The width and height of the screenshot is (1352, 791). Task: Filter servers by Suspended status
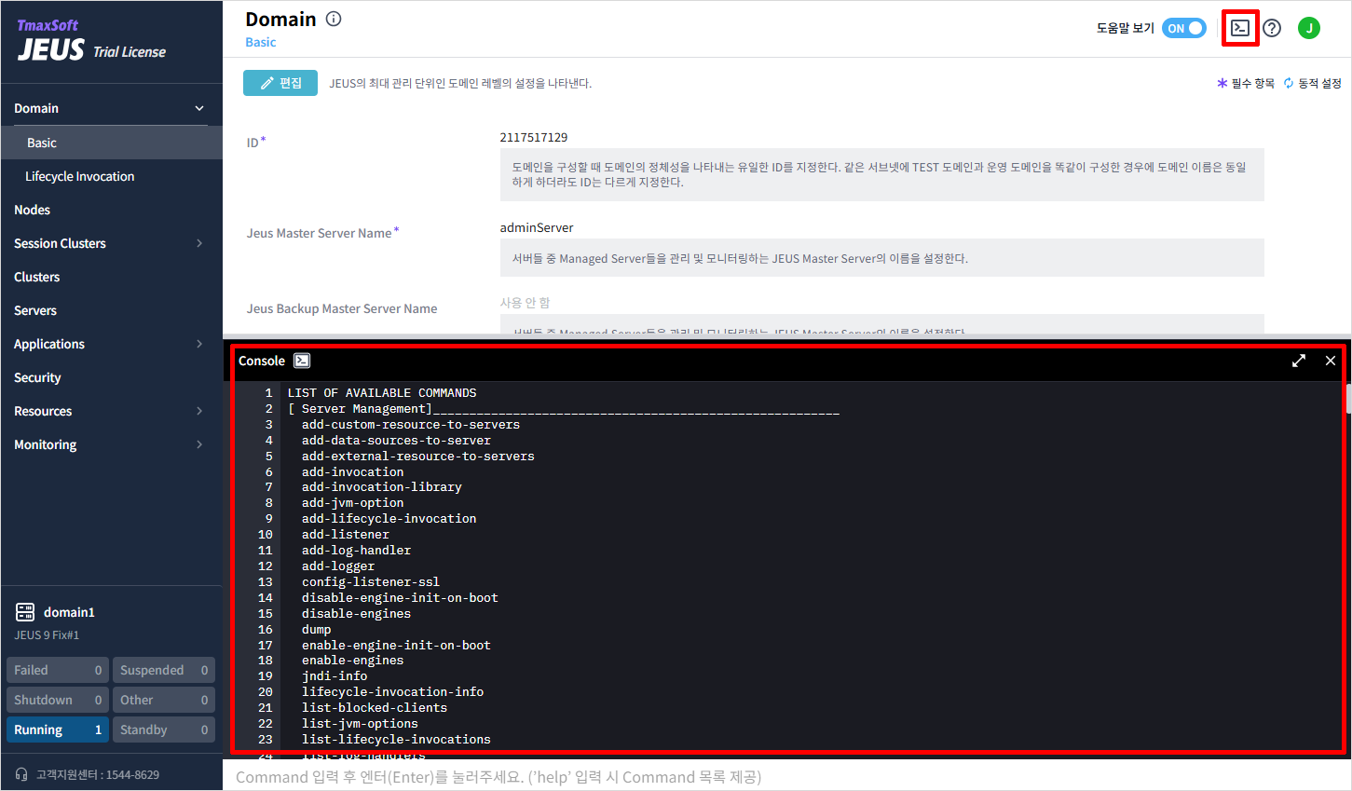point(164,670)
